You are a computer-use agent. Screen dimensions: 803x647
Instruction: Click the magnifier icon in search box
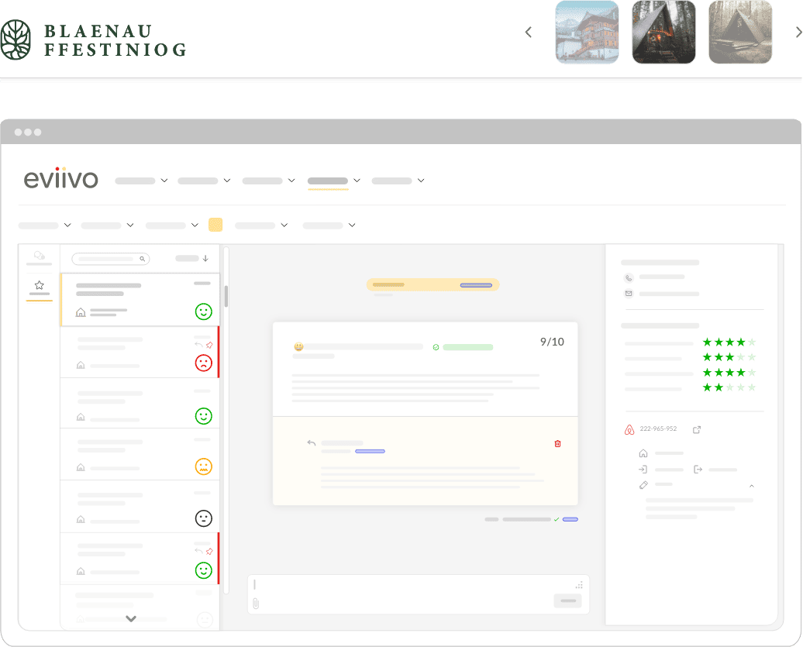[143, 259]
